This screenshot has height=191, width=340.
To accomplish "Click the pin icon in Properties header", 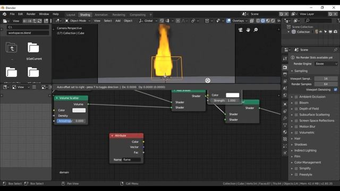I will (x=336, y=50).
